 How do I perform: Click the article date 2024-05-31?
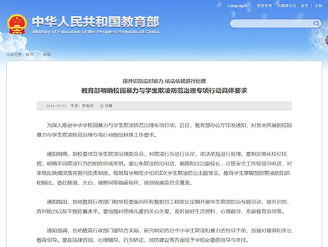pos(56,105)
